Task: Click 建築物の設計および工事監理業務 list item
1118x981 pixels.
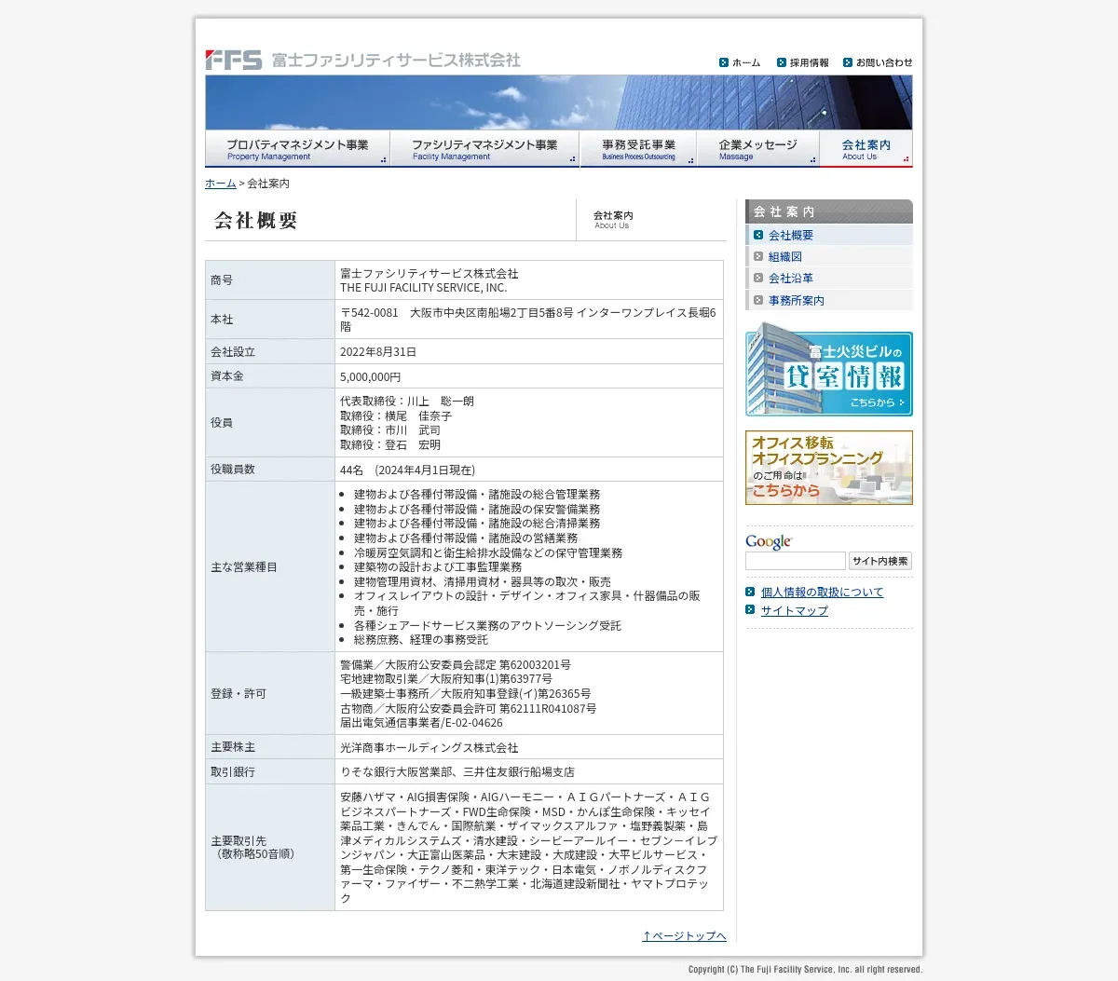Action: point(438,567)
